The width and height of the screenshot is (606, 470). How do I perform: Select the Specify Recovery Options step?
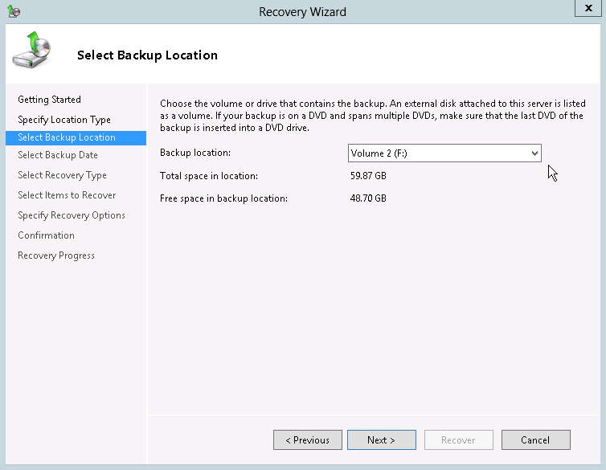(x=72, y=215)
